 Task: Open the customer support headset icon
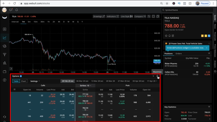[5, 117]
